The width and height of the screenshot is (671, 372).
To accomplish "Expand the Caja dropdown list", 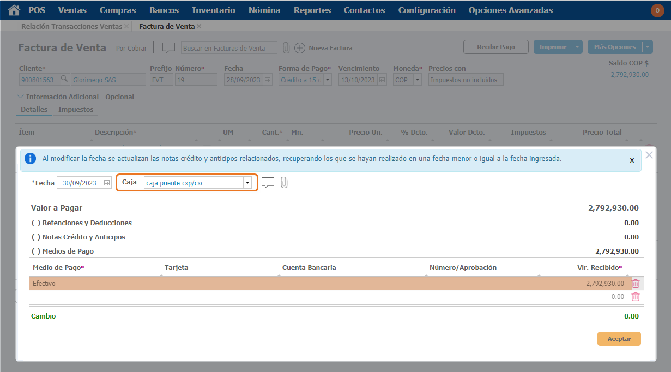I will (247, 183).
